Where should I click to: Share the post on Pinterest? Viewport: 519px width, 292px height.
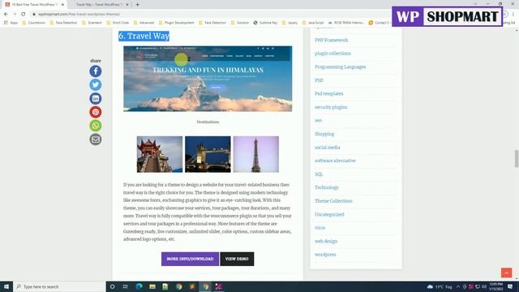pos(96,112)
